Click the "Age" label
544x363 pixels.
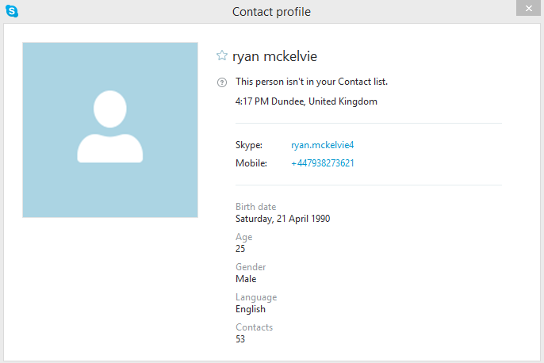[244, 237]
